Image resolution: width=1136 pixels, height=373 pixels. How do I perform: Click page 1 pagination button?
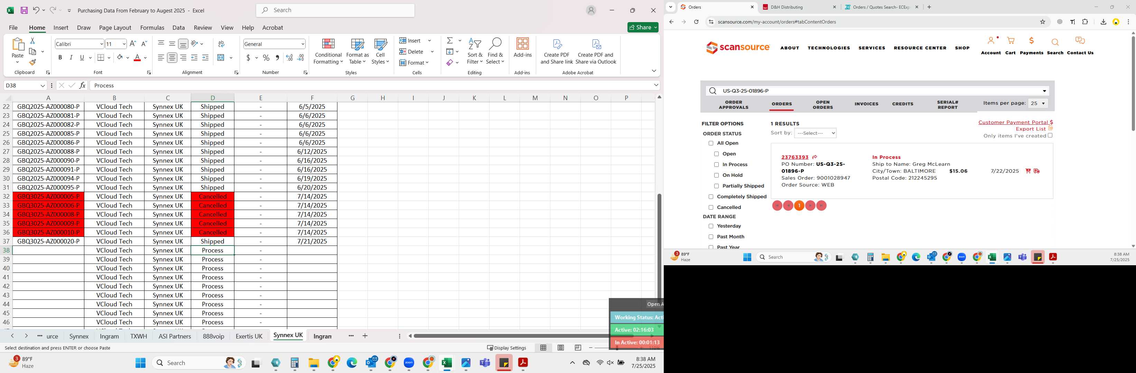coord(799,205)
